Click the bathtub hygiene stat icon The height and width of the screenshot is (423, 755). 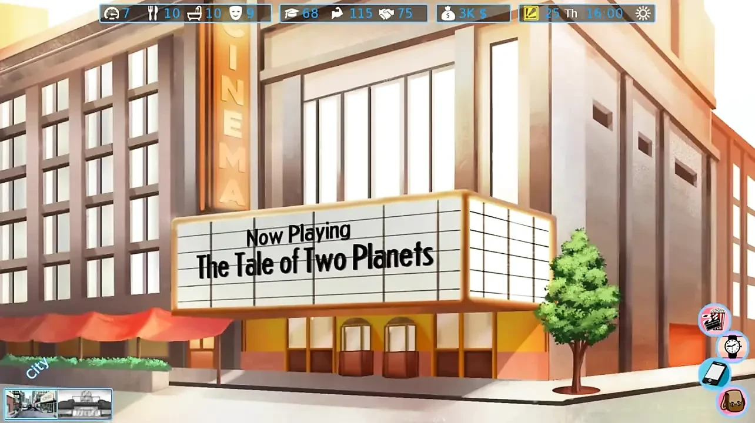[195, 14]
